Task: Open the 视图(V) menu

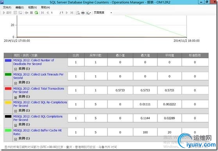Action: click(32, 7)
